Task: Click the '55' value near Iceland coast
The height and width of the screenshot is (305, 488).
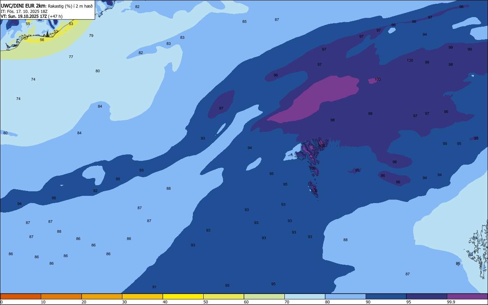Action: [x=28, y=24]
